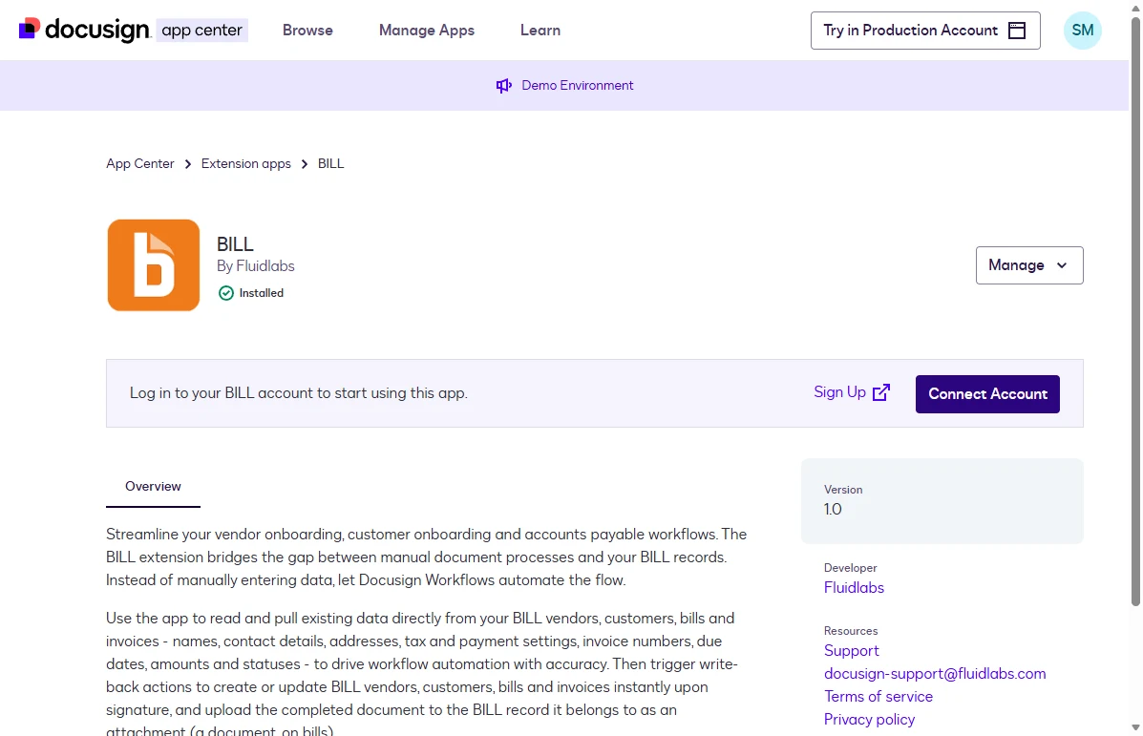Viewport: 1143px width, 736px height.
Task: Open Terms of service link
Action: pos(878,697)
